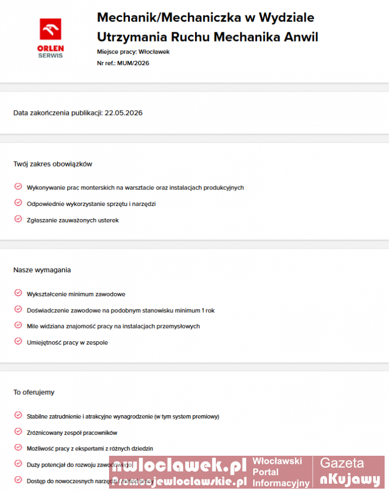This screenshot has width=389, height=493.
Task: Click check icon next to 'Umiejętność pracy w zespole'
Action: (x=18, y=342)
